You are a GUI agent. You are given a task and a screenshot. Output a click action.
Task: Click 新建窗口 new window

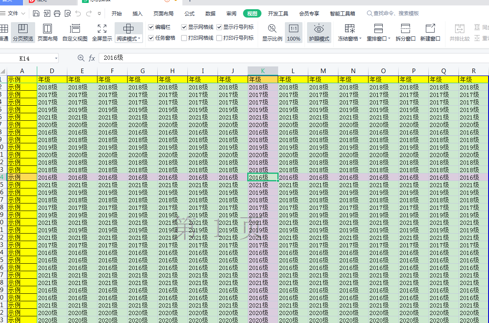430,33
